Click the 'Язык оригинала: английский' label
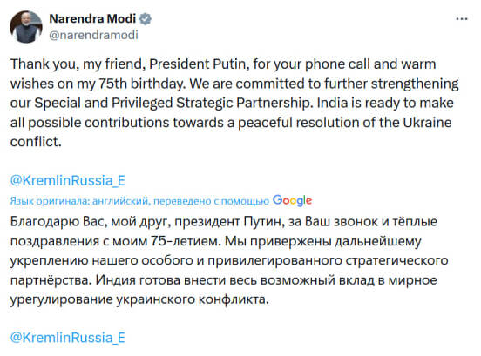 click(79, 201)
